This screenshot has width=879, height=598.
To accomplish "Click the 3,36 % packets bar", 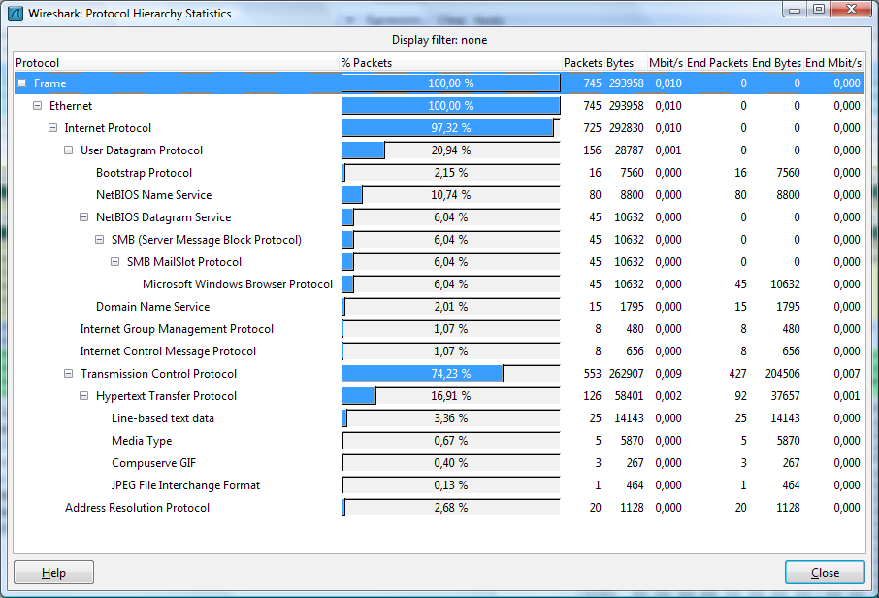I will 451,418.
